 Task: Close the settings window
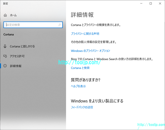160,4
